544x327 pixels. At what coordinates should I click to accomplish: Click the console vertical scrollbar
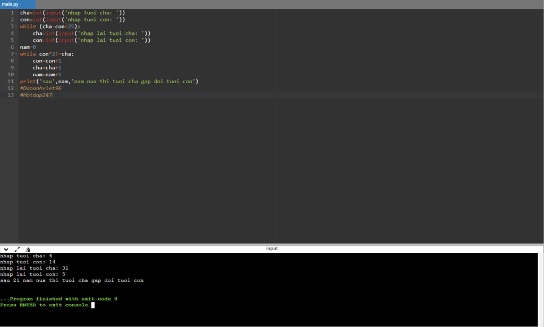tap(540, 289)
